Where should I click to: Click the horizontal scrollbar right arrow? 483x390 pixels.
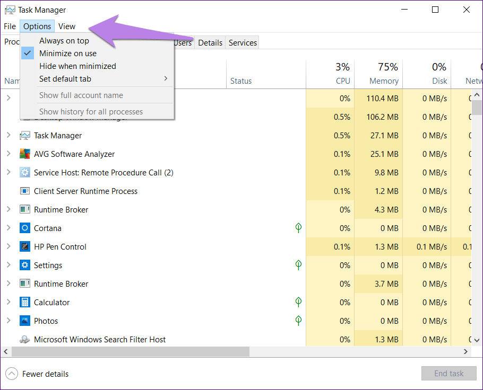point(465,351)
